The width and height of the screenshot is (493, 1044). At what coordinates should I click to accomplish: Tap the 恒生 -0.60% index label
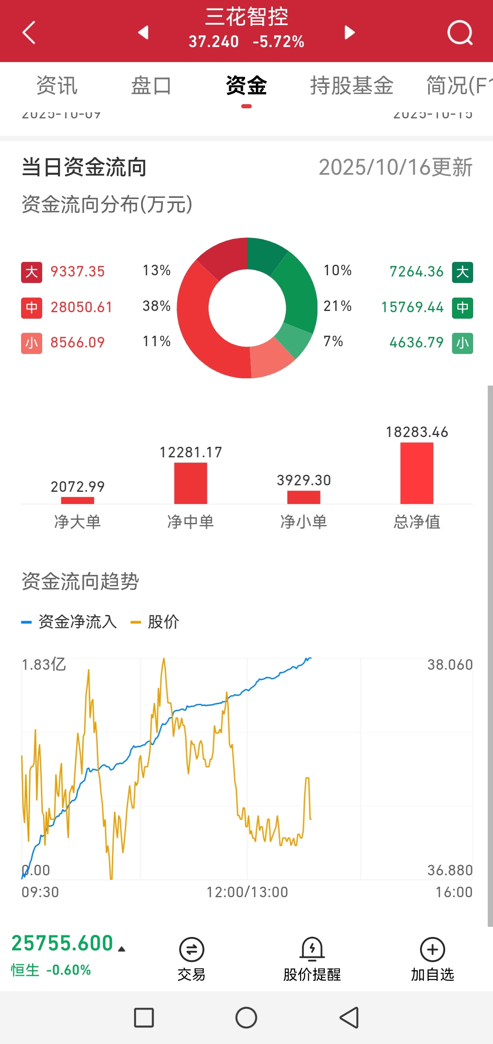point(51,970)
